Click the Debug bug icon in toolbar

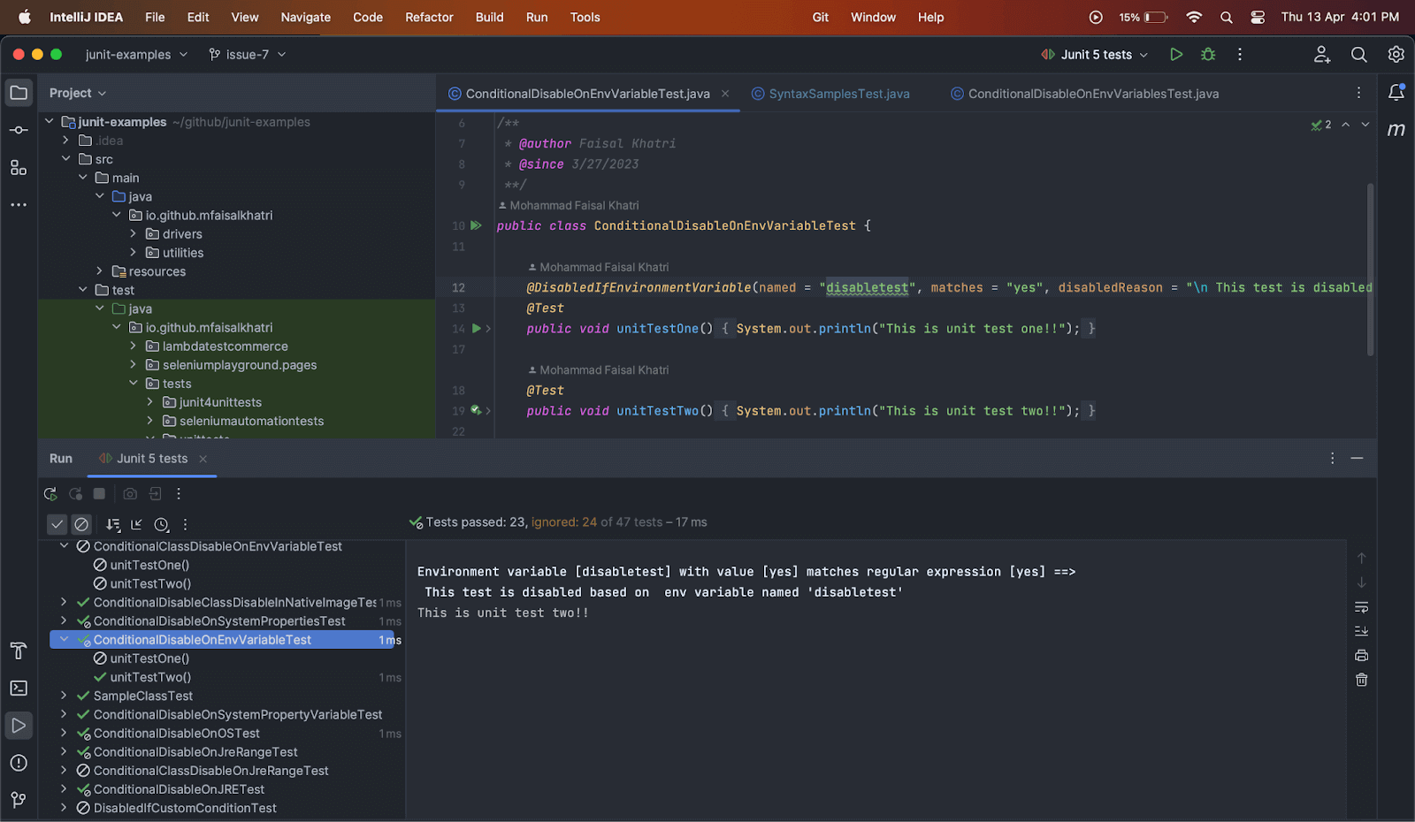coord(1208,55)
